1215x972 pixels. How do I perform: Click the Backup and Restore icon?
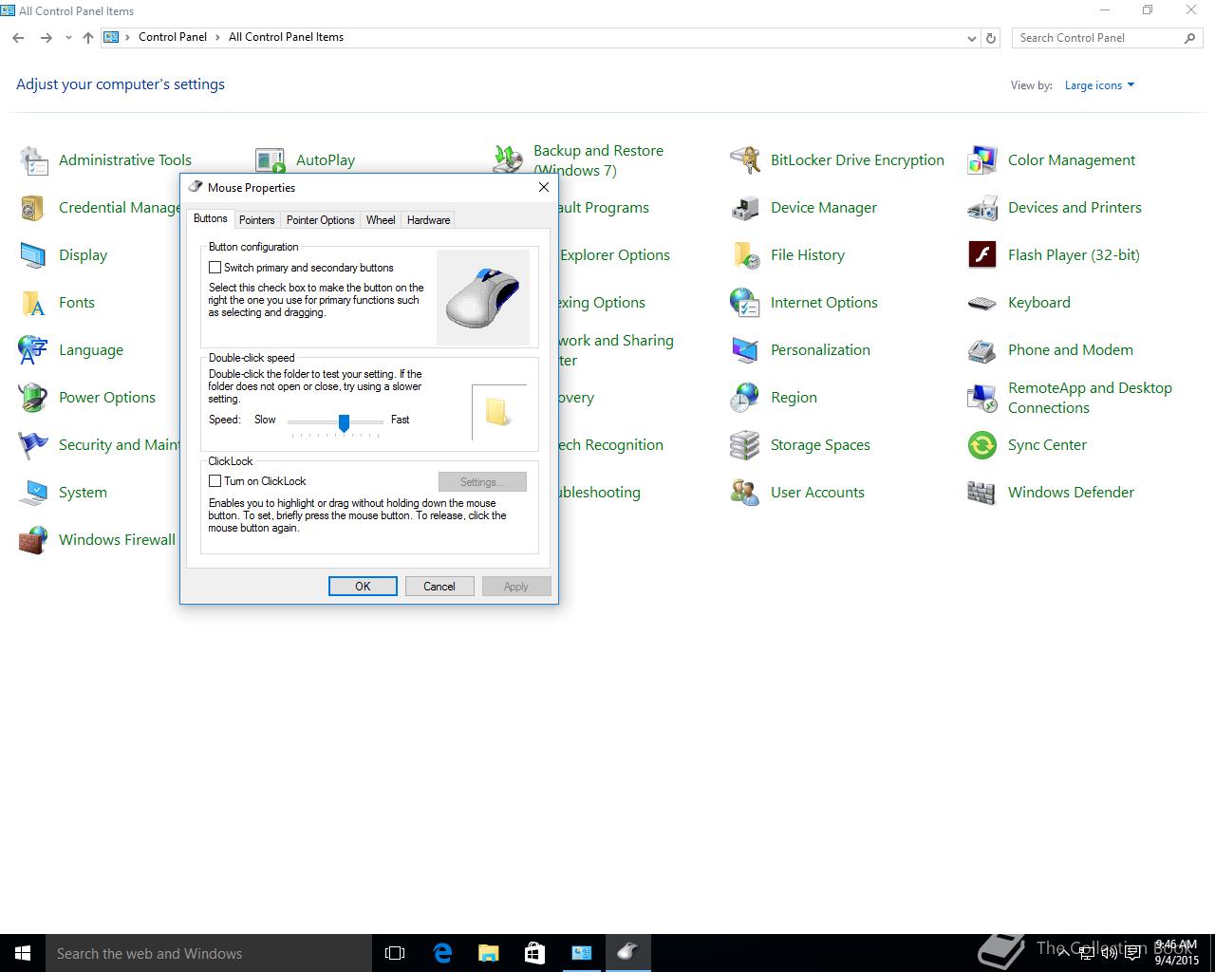point(508,160)
